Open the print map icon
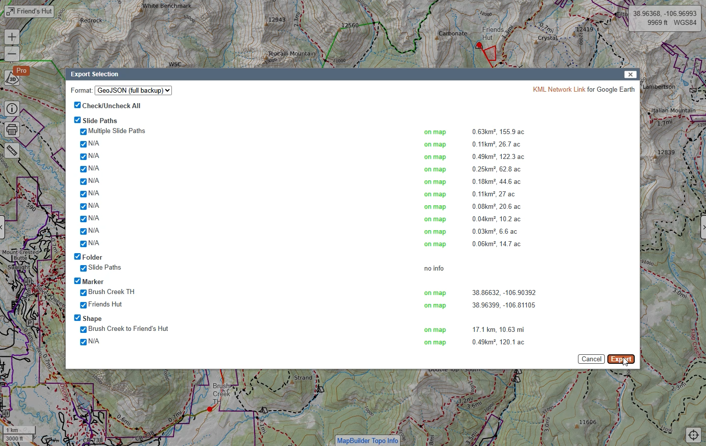706x446 pixels. coord(12,130)
